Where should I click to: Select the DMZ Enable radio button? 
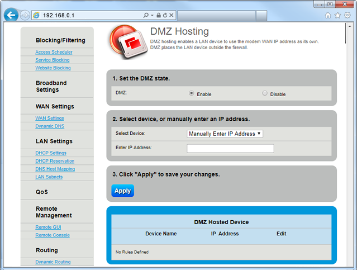point(192,93)
